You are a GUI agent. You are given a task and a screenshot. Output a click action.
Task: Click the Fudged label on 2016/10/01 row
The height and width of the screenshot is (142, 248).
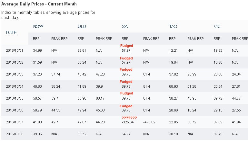click(126, 46)
